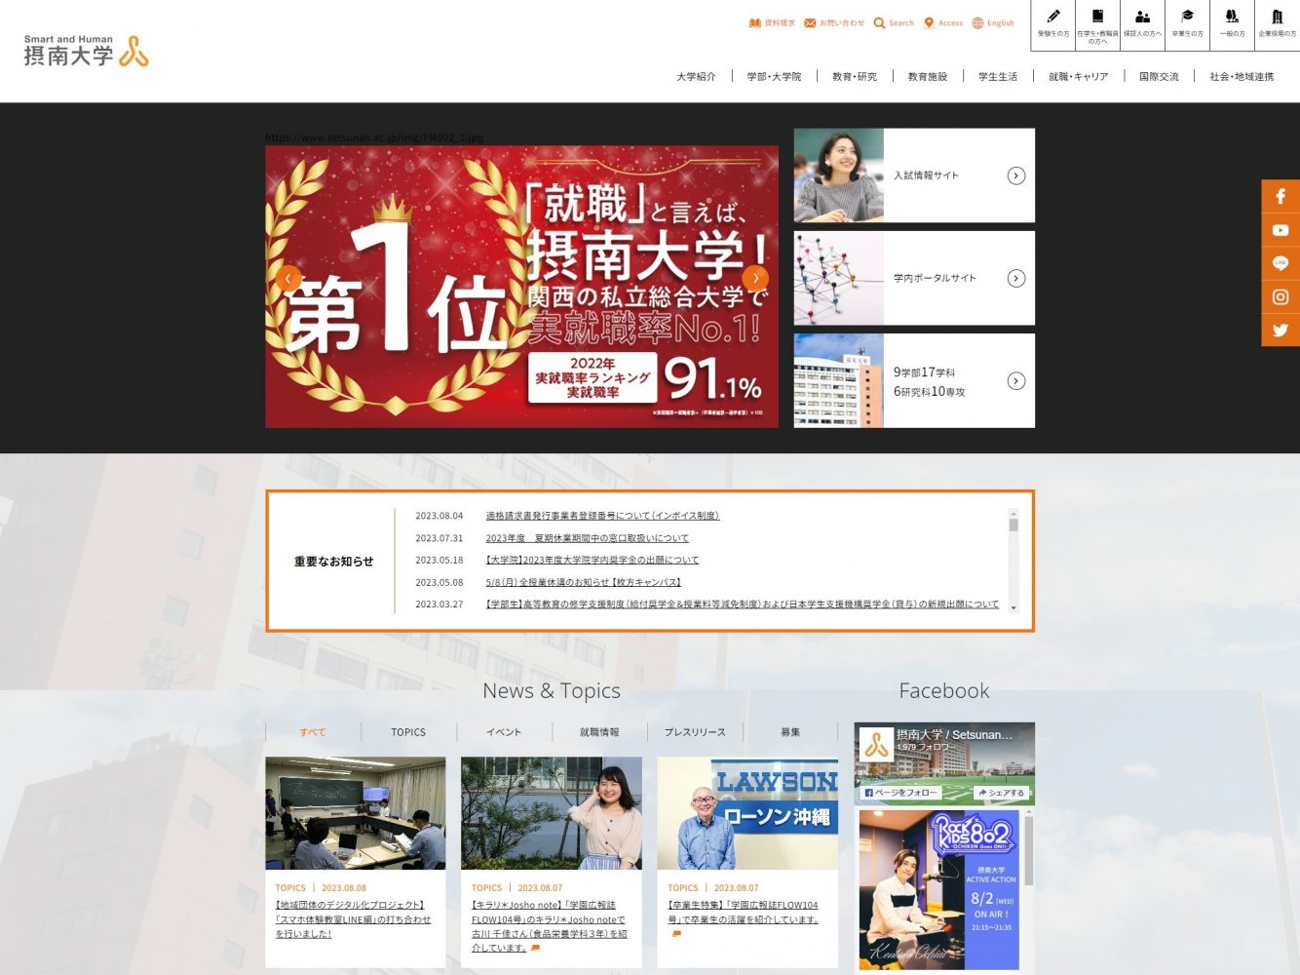Open 大学紹介 navigation menu
The image size is (1300, 975).
[696, 76]
